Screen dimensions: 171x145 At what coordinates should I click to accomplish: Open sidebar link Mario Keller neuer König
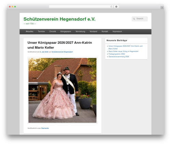click(x=123, y=51)
